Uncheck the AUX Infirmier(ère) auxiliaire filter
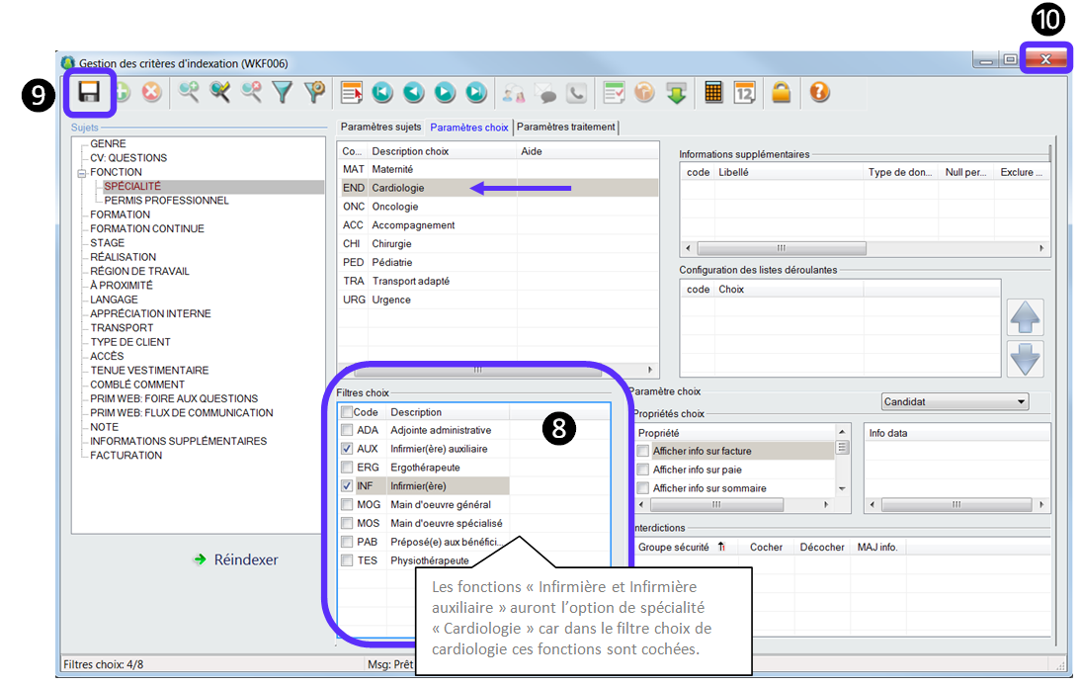 [x=347, y=449]
